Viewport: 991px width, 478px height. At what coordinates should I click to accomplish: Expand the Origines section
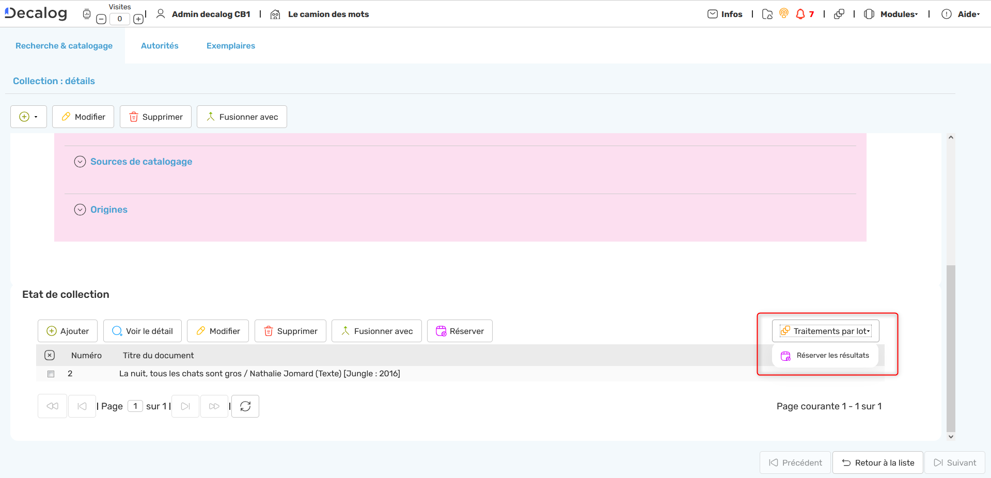(x=80, y=210)
